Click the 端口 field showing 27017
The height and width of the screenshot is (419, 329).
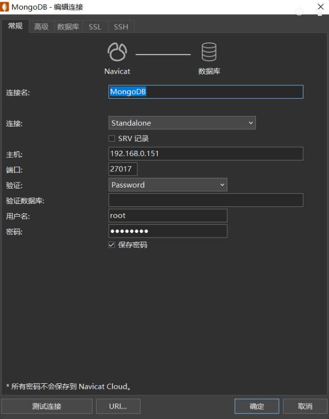pyautogui.click(x=123, y=169)
